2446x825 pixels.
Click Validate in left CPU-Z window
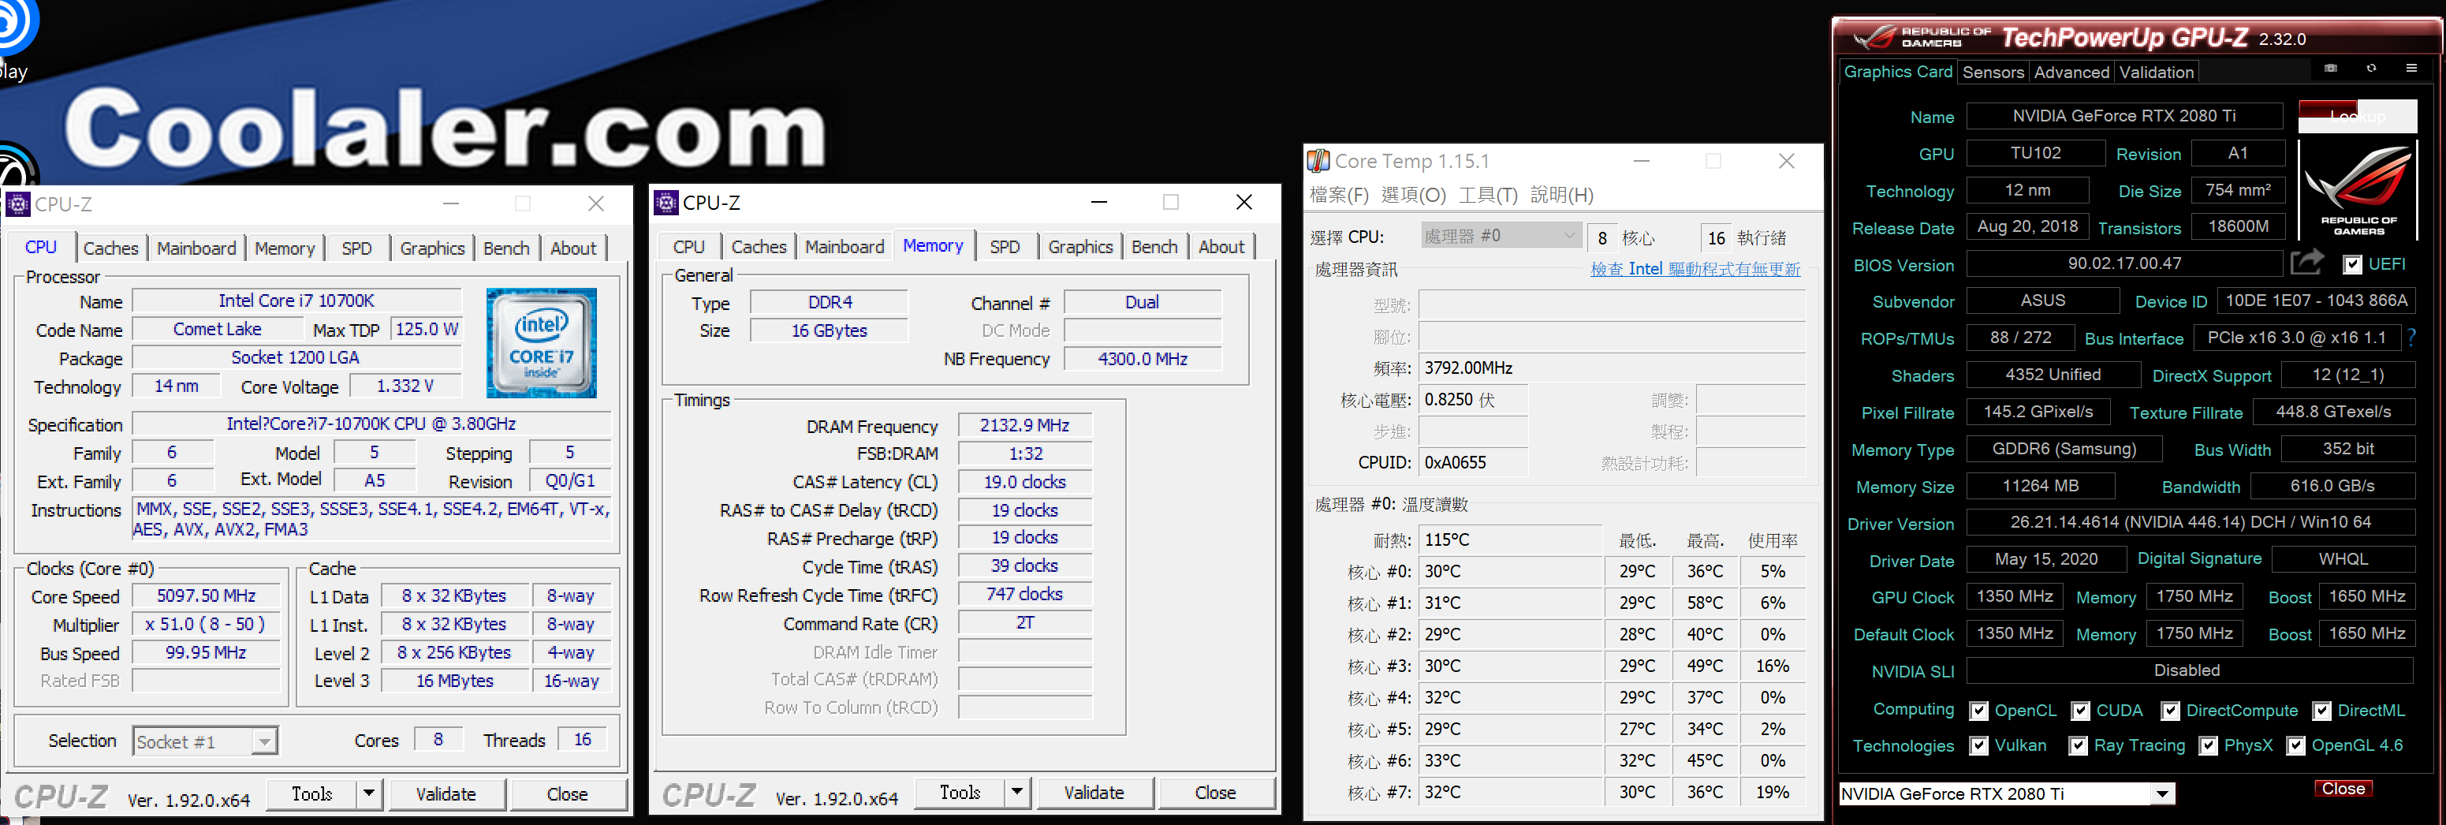point(446,793)
